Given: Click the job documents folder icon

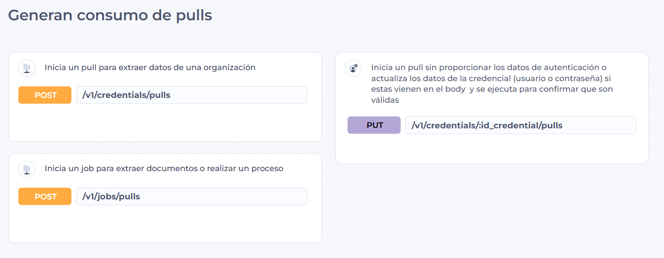Looking at the screenshot, I should point(26,169).
